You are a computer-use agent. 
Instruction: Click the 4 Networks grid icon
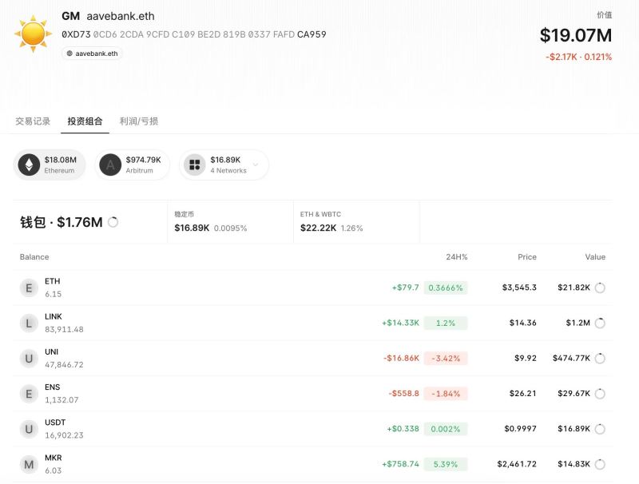pyautogui.click(x=195, y=165)
